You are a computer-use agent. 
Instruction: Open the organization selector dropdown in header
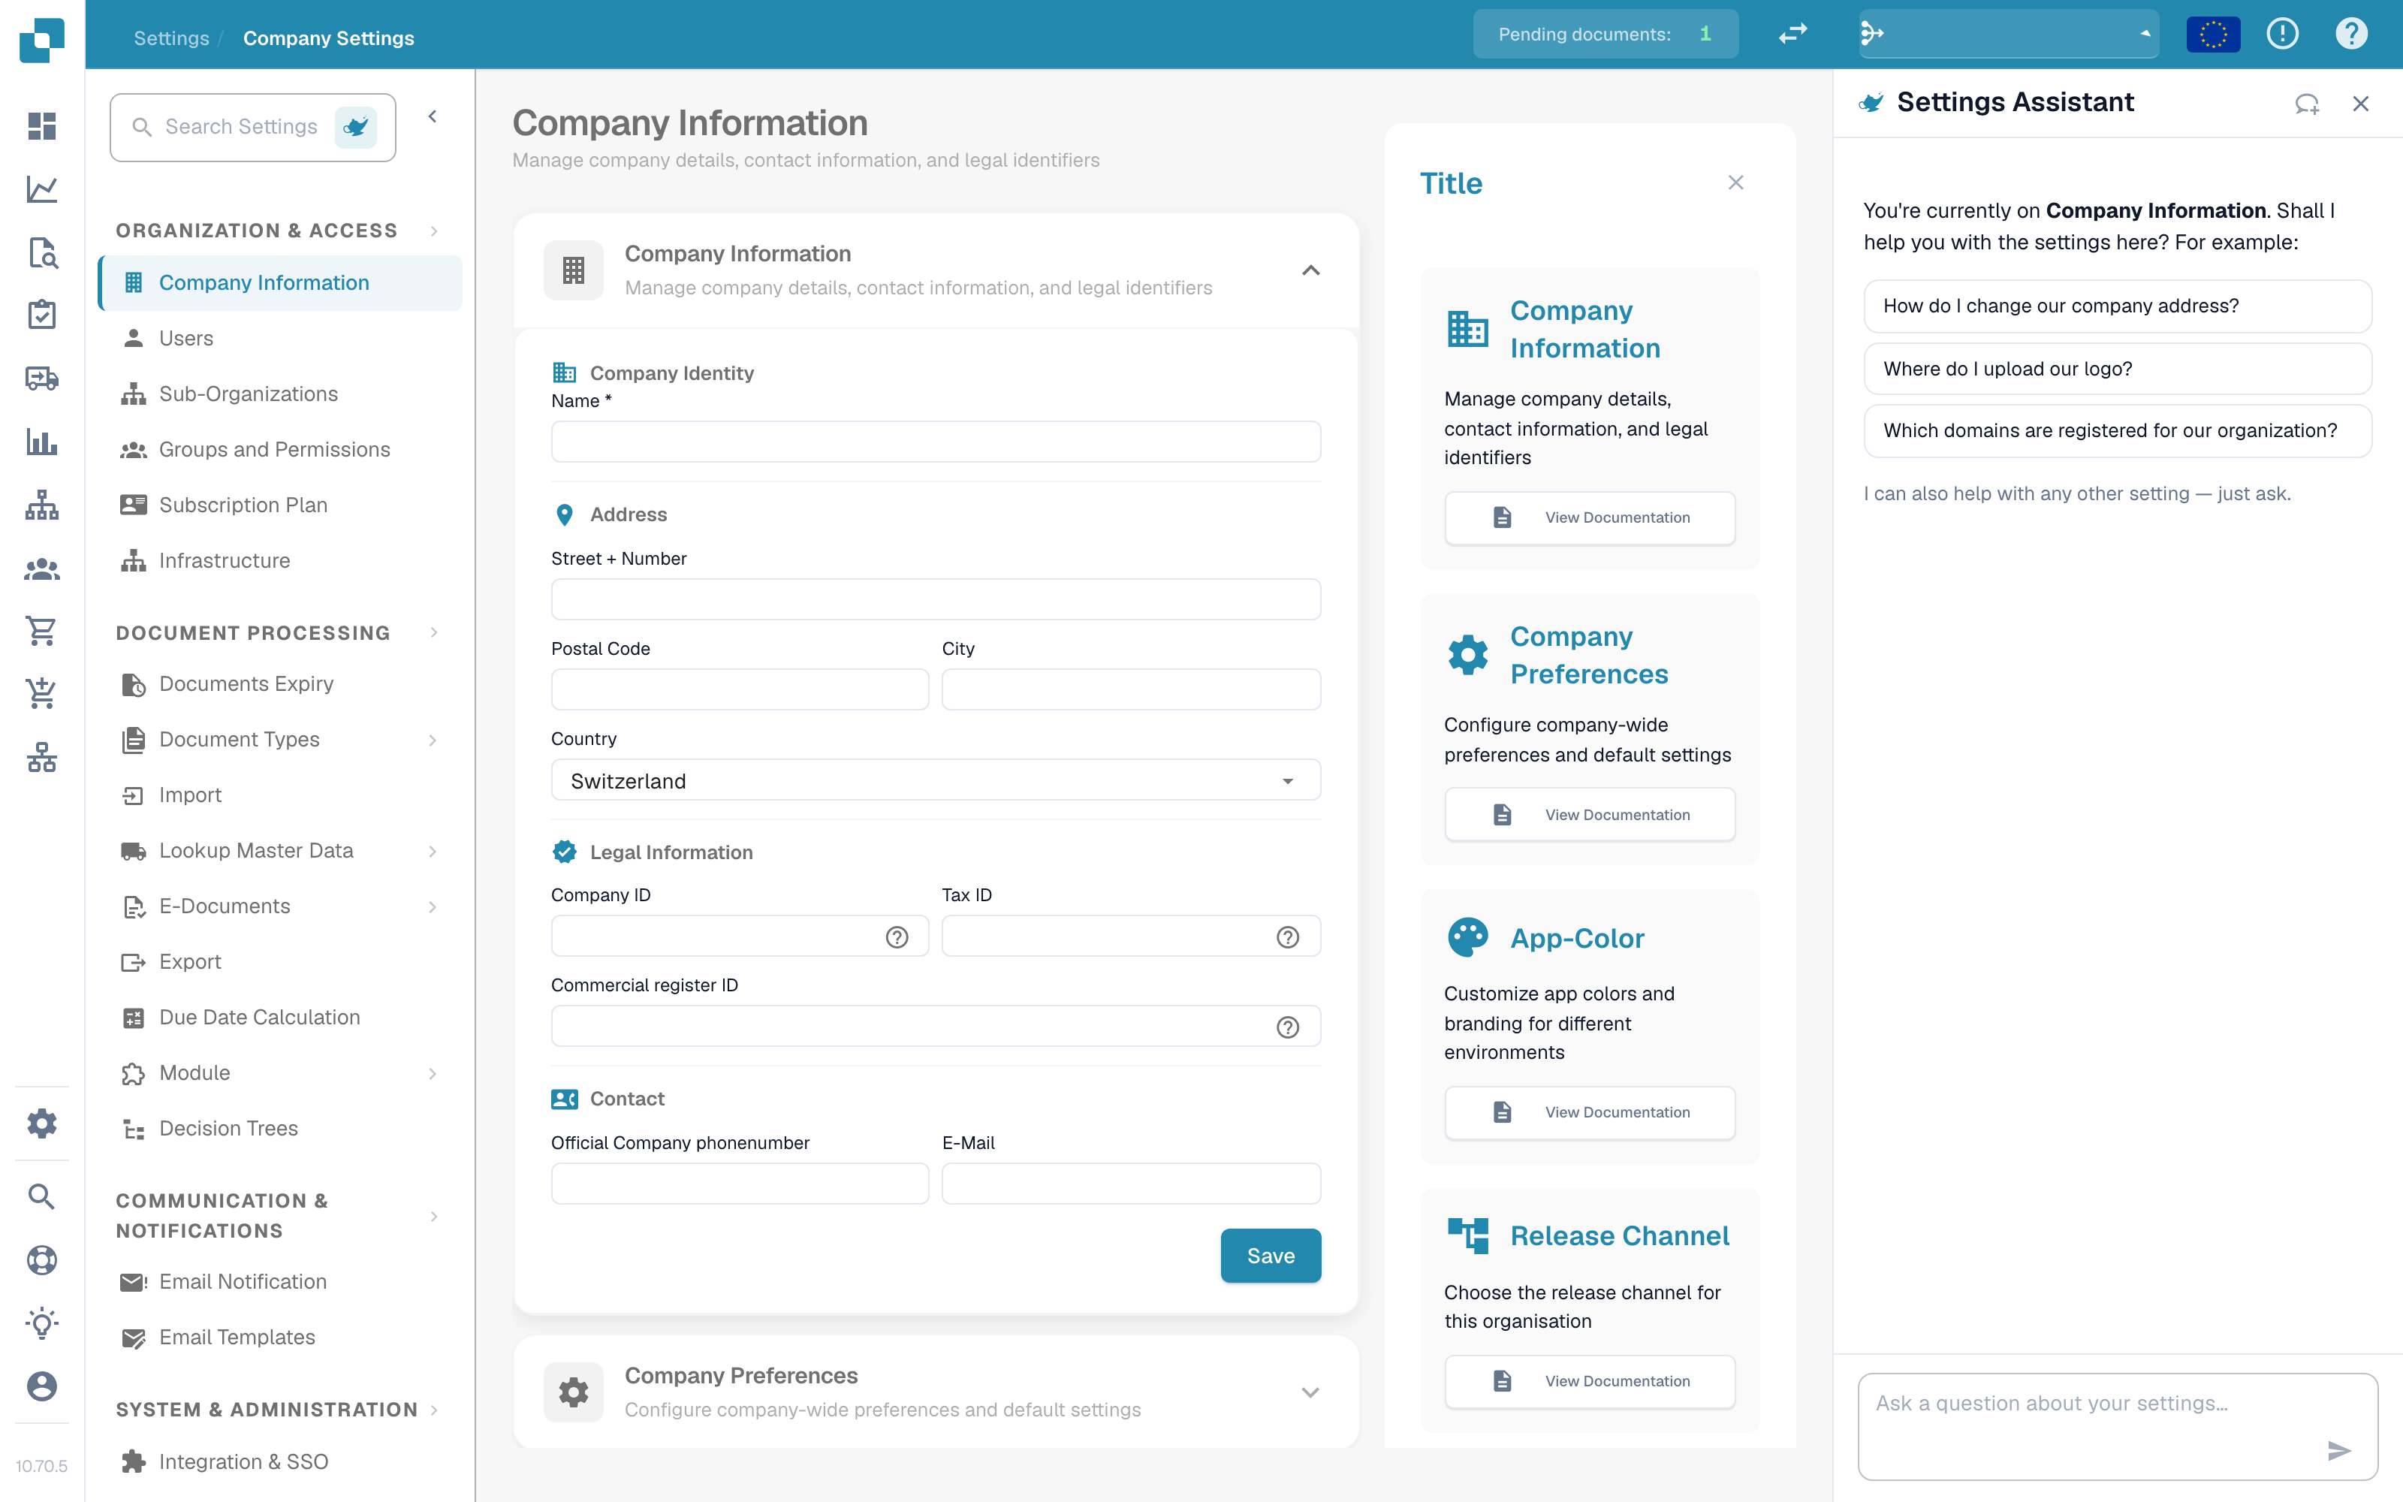pyautogui.click(x=2009, y=34)
